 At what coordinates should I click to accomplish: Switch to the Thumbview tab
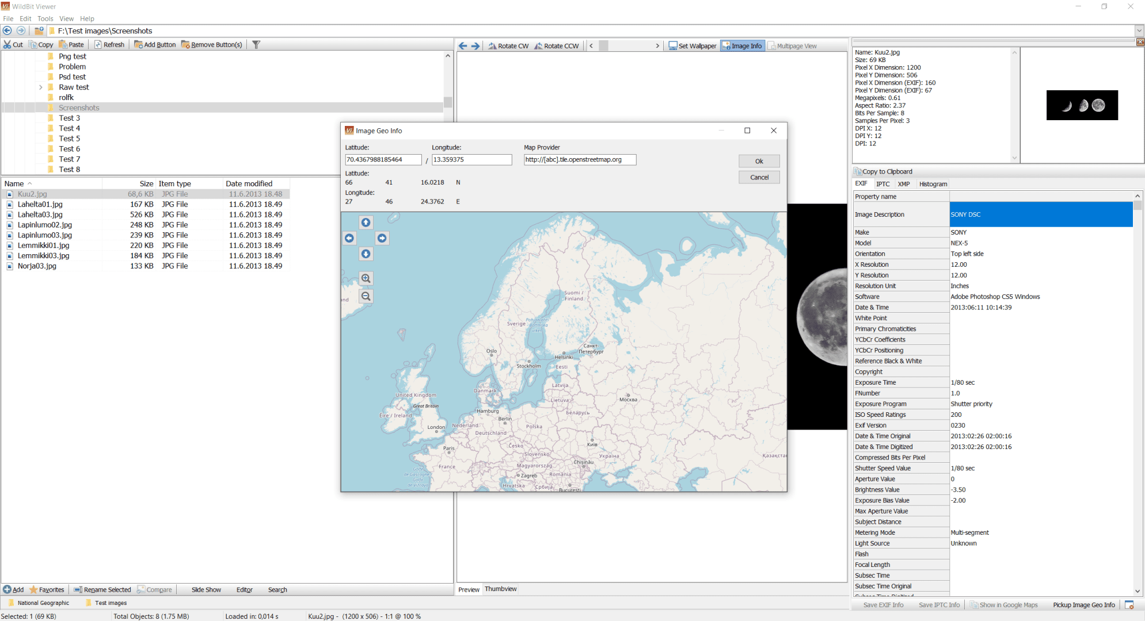click(x=500, y=589)
